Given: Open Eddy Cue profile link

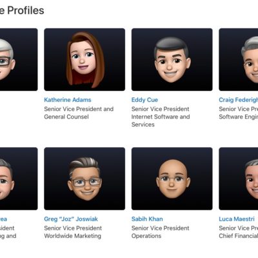Looking at the screenshot, I should click(x=144, y=100).
